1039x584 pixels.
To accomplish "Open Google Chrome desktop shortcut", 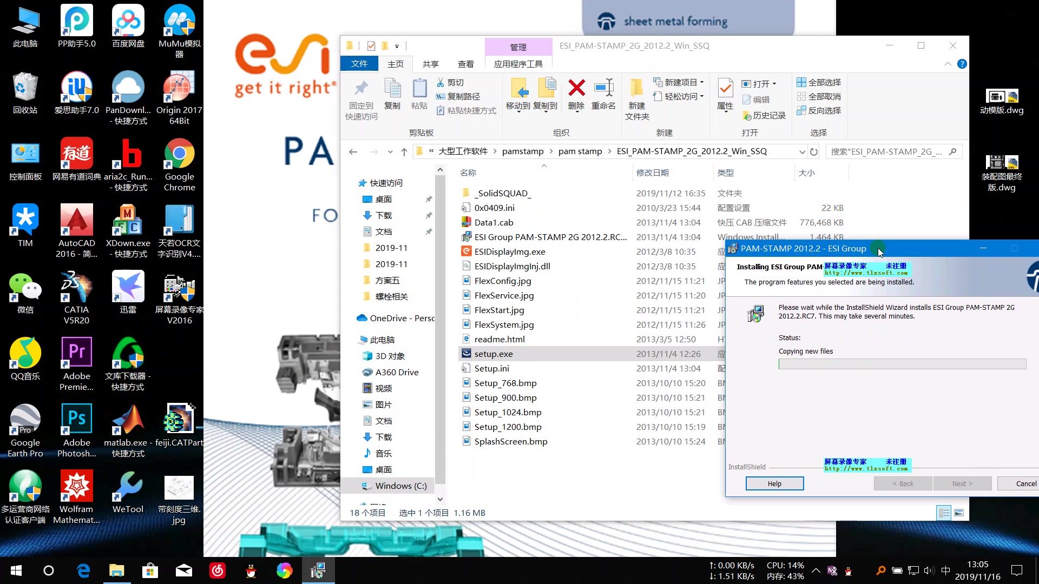I will [x=179, y=154].
